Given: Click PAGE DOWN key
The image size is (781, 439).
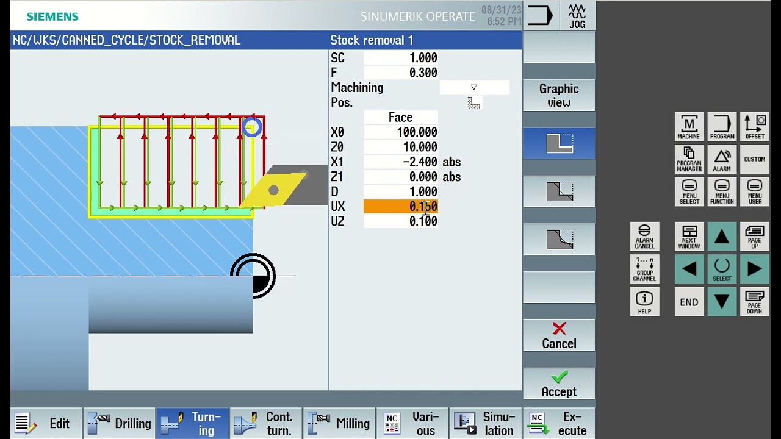Looking at the screenshot, I should (755, 302).
